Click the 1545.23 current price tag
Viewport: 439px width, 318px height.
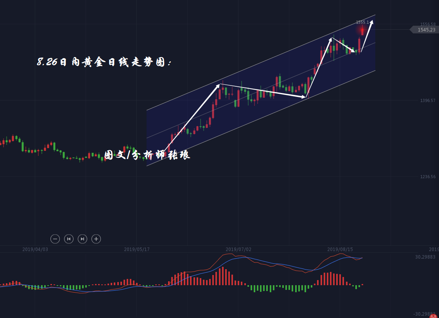coord(426,30)
